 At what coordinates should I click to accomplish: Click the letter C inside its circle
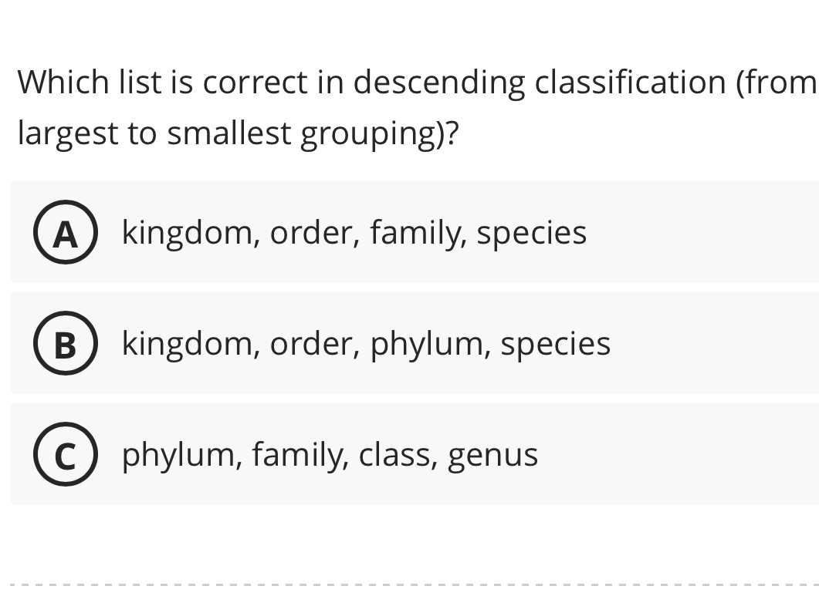(x=66, y=454)
